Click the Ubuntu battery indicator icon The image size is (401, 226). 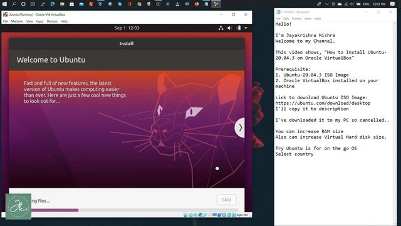click(239, 28)
